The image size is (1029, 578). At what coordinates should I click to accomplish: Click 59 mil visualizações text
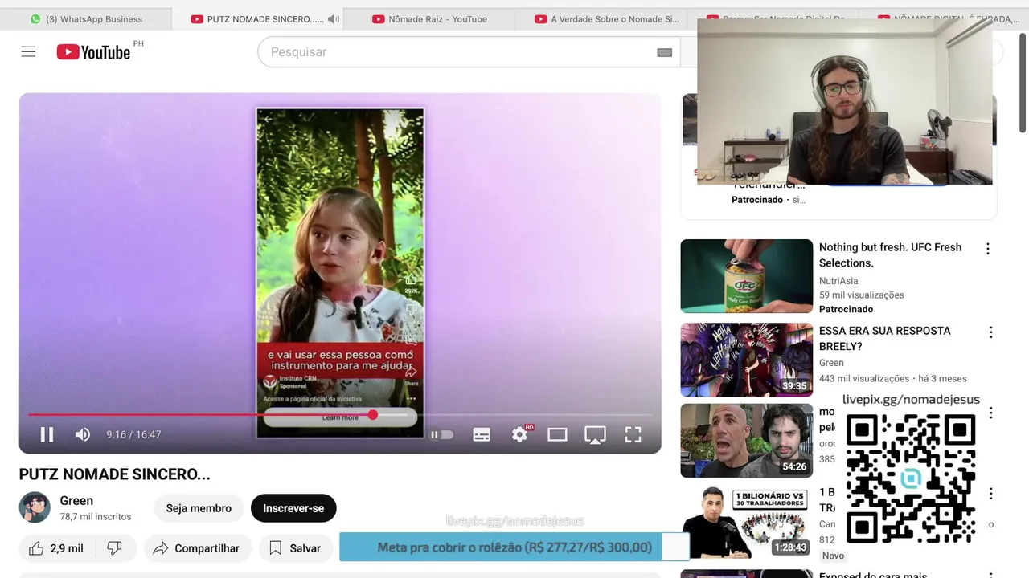click(862, 295)
